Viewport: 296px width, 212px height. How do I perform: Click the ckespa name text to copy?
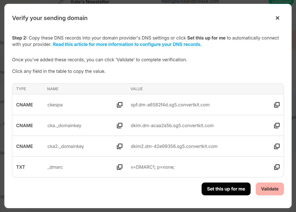(x=55, y=105)
